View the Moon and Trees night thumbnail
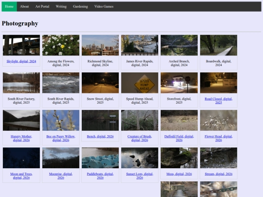The height and width of the screenshot is (197, 263). [x=21, y=158]
